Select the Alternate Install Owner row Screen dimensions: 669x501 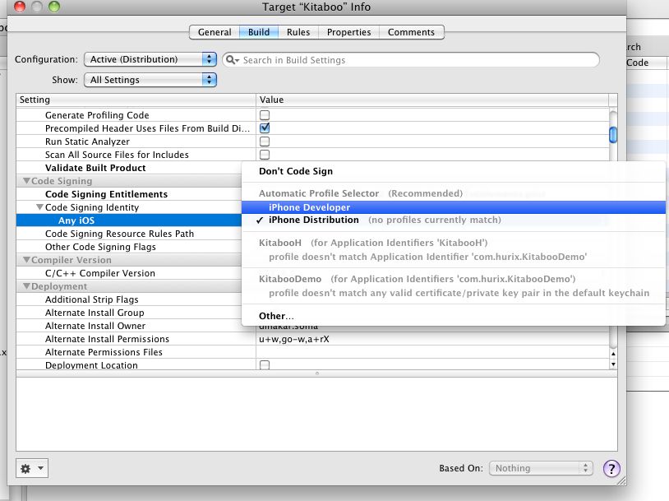coord(129,326)
